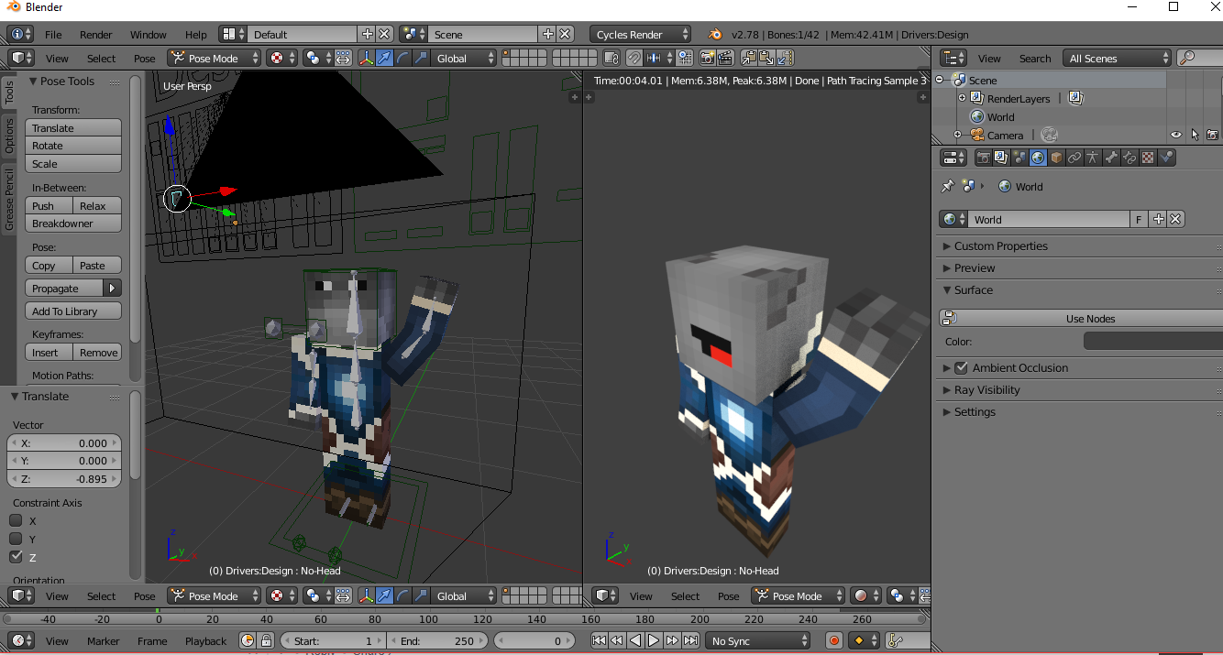Uncheck the Ambient Occlusion checkbox
Image resolution: width=1223 pixels, height=655 pixels.
point(961,367)
